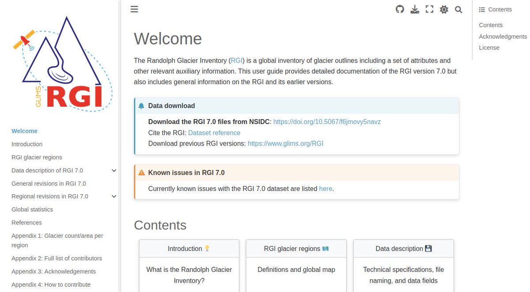Click the bell icon in Data download box
530x292 pixels.
click(141, 106)
